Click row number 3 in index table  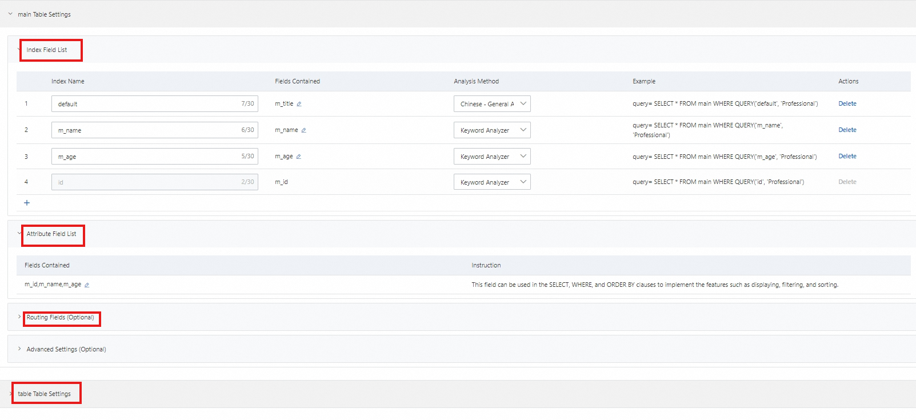click(26, 156)
